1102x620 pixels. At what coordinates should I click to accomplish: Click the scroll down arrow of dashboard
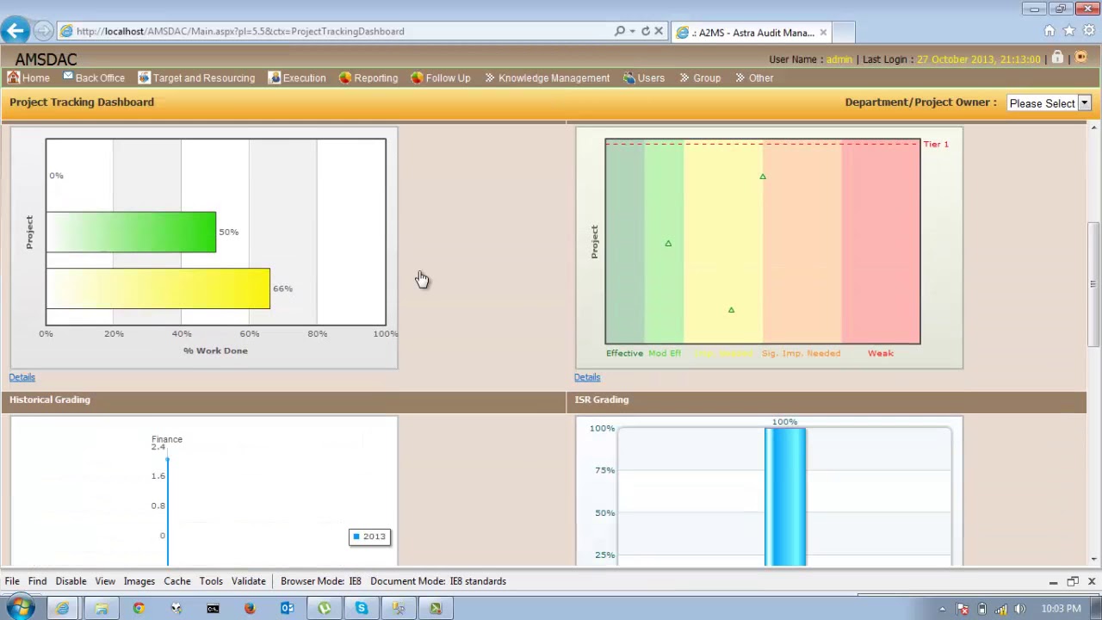(x=1093, y=560)
